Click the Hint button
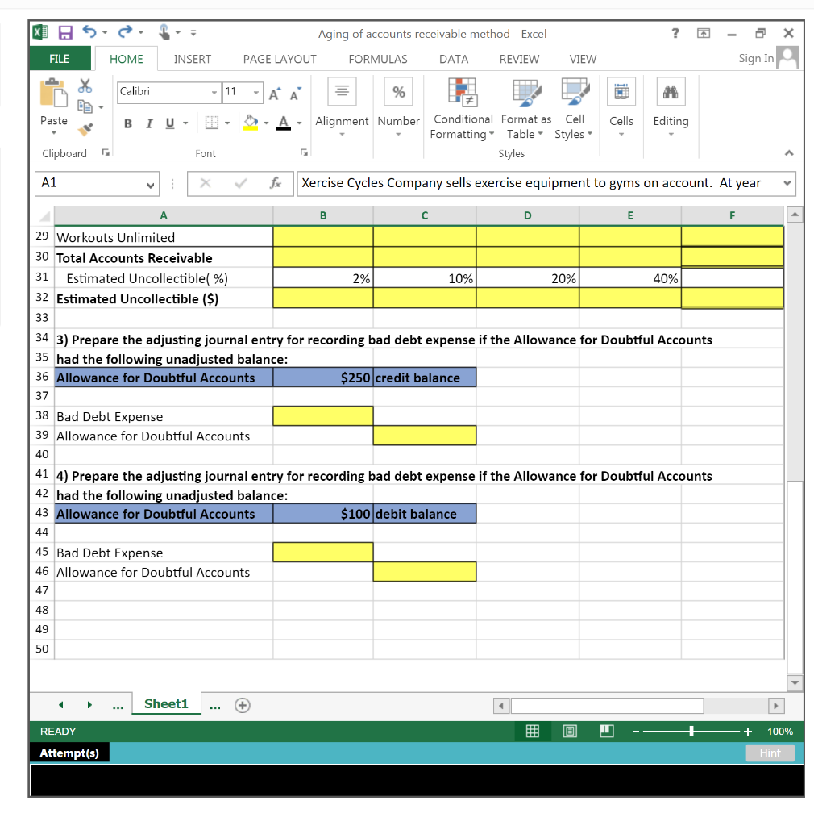Screen dimensions: 814x826 pyautogui.click(x=770, y=753)
